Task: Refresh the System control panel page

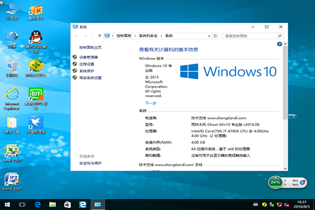Action: click(x=215, y=36)
